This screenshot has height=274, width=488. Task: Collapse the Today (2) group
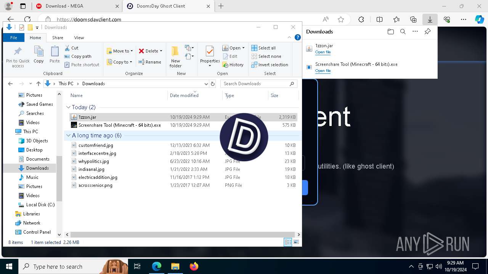tap(68, 107)
